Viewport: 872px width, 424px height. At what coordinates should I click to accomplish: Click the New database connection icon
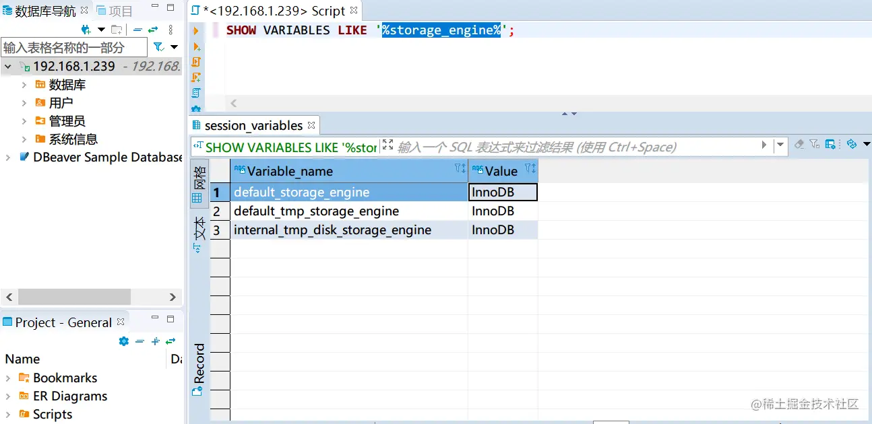coord(85,30)
